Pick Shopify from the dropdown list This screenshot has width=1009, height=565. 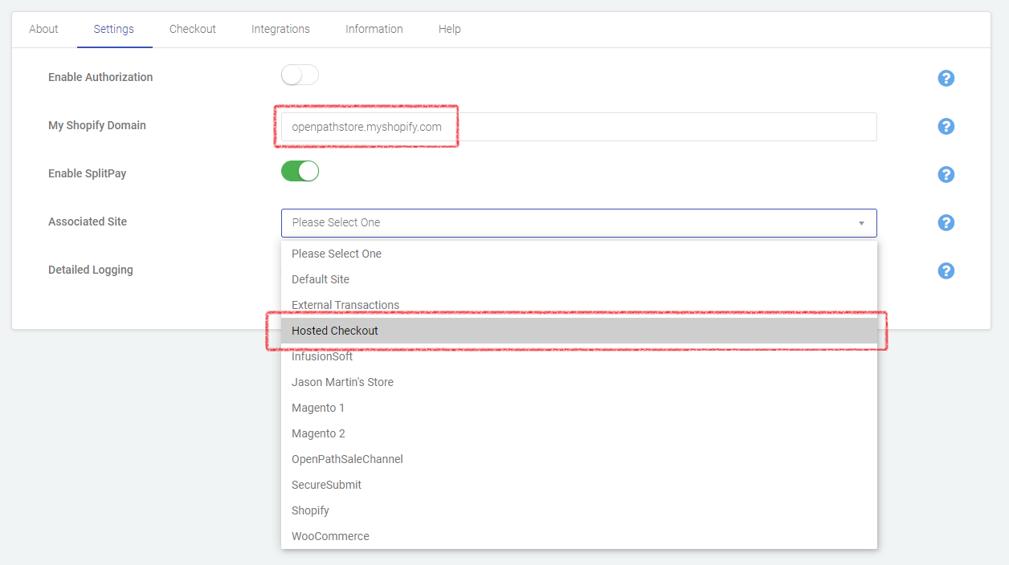coord(578,510)
